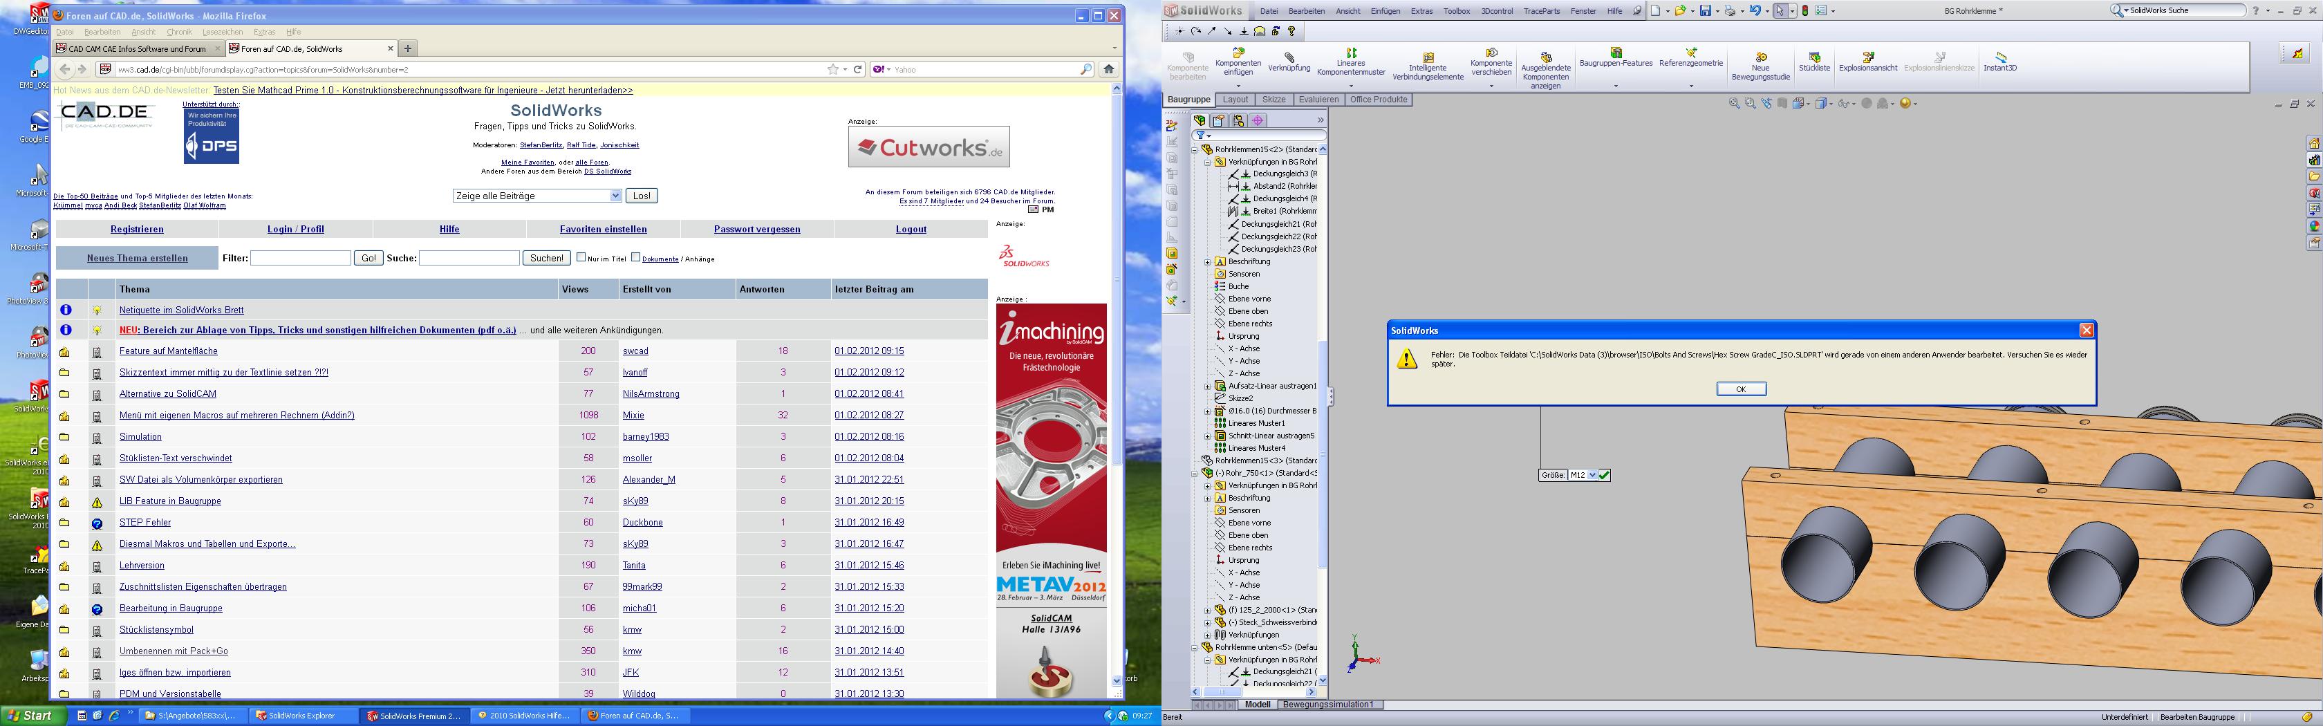
Task: Click Komponenten einfügen icon in SolidWorks
Action: pos(1238,53)
